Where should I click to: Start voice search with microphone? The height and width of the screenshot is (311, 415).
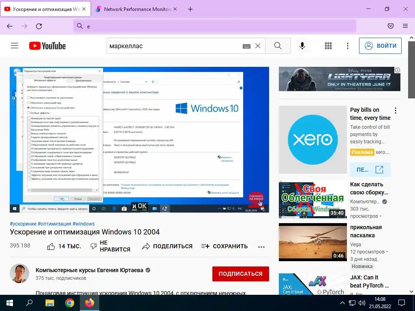pyautogui.click(x=302, y=46)
